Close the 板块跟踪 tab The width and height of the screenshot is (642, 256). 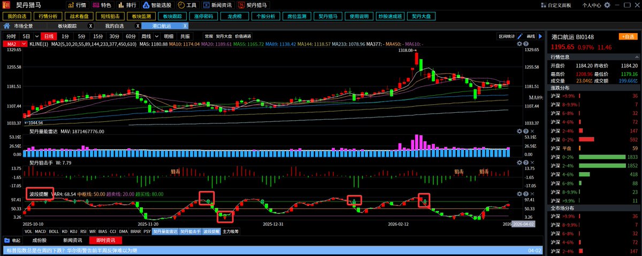[90, 26]
